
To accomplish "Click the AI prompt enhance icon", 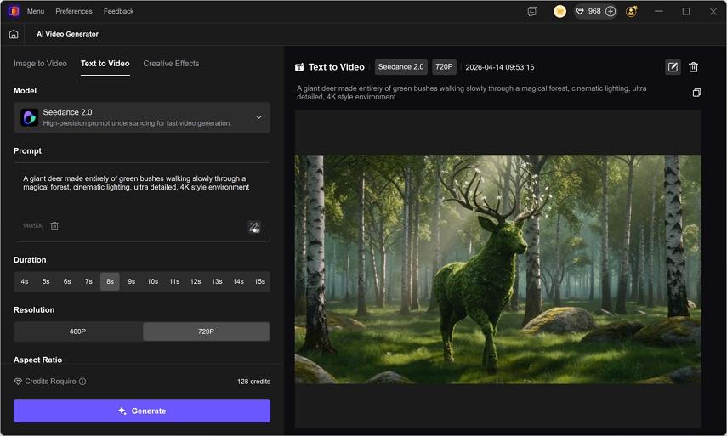I will [x=253, y=227].
